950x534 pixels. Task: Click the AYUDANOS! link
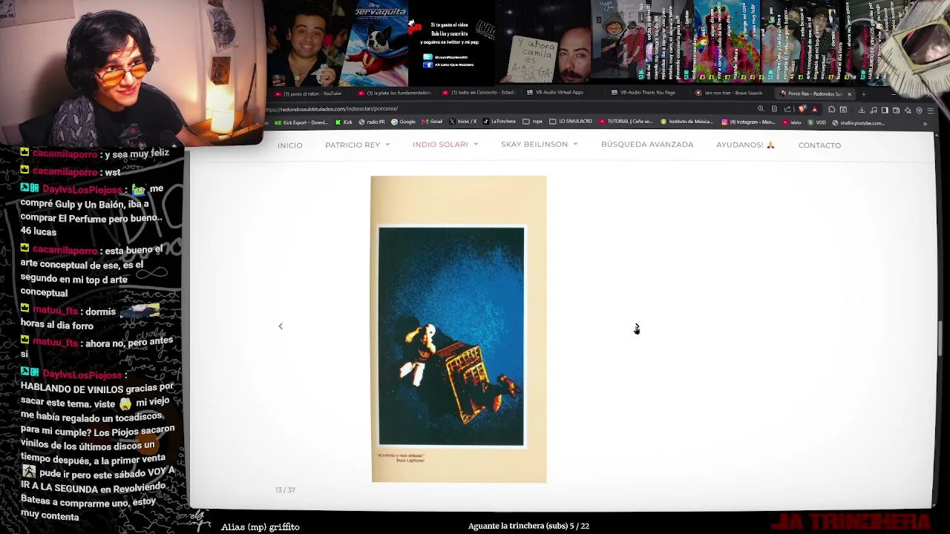click(745, 145)
